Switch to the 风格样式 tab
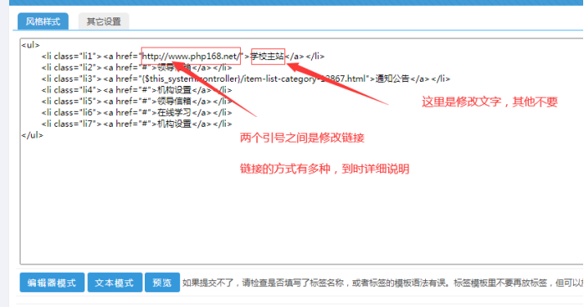Image resolution: width=584 pixels, height=307 pixels. tap(43, 21)
